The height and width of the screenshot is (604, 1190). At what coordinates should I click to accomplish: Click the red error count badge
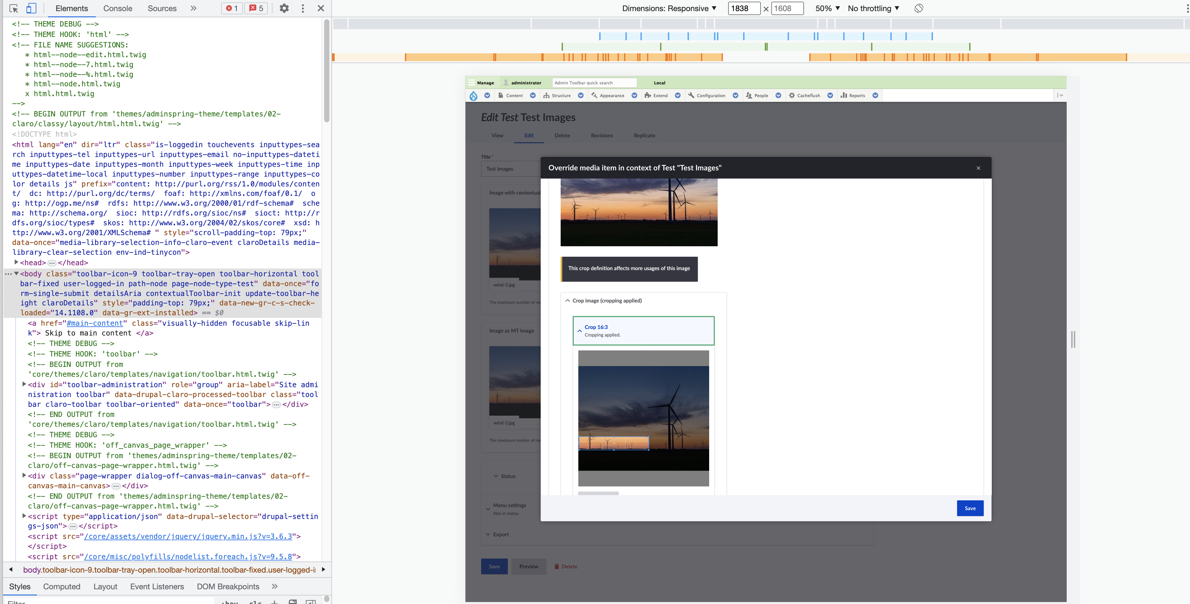point(232,8)
